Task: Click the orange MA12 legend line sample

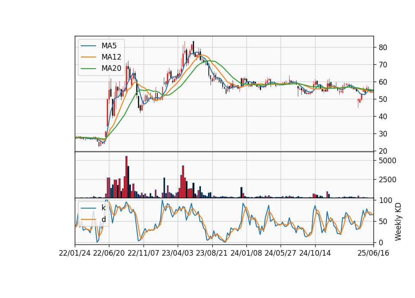Action: pyautogui.click(x=88, y=57)
